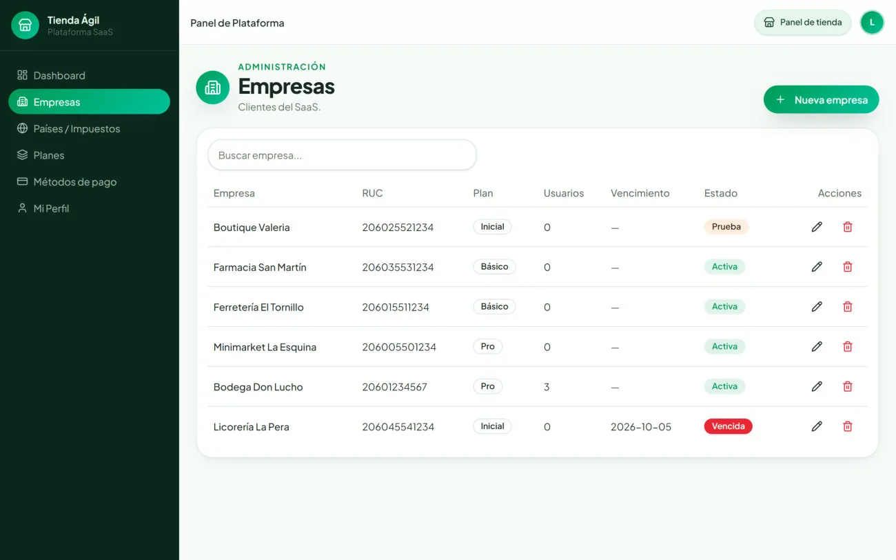Navigate to Planes in the sidebar
The width and height of the screenshot is (896, 560).
coord(89,155)
